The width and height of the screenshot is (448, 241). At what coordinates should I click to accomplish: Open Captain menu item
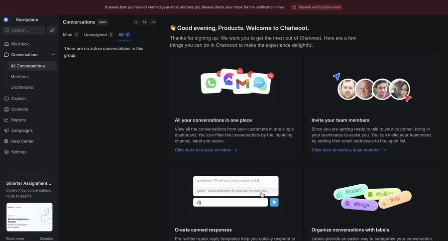(x=29, y=99)
